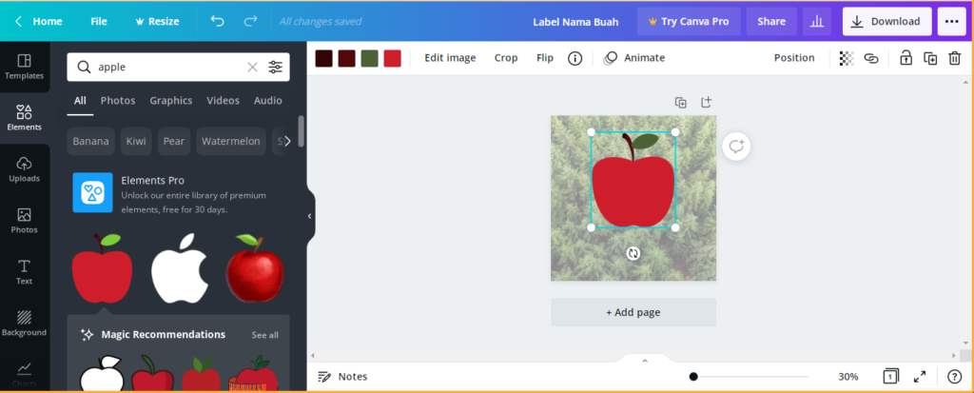Click the Add page button
Screen dimensions: 974x393
tap(633, 312)
